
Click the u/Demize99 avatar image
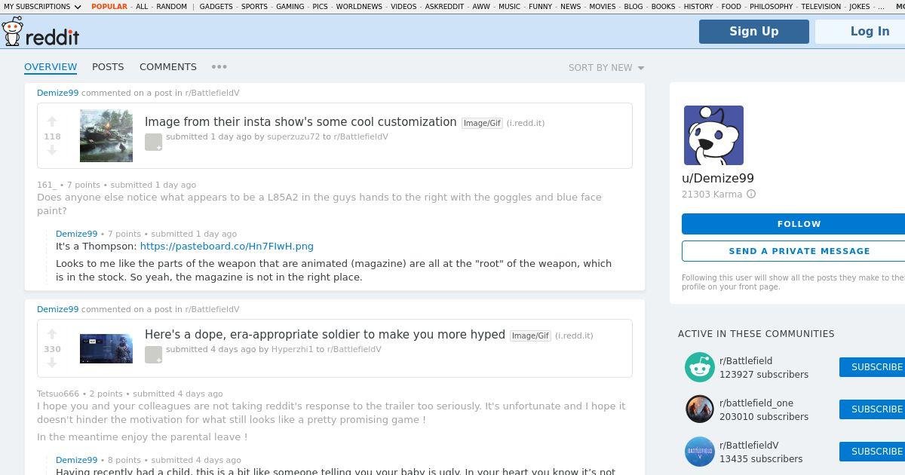click(x=713, y=135)
